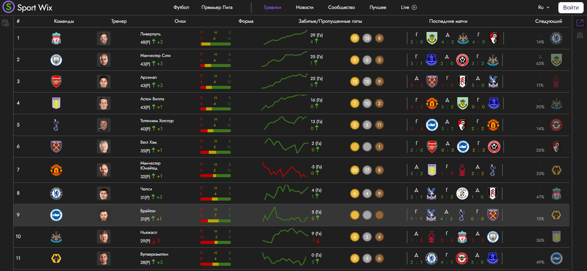
Task: Click the Войти login button
Action: pos(571,8)
